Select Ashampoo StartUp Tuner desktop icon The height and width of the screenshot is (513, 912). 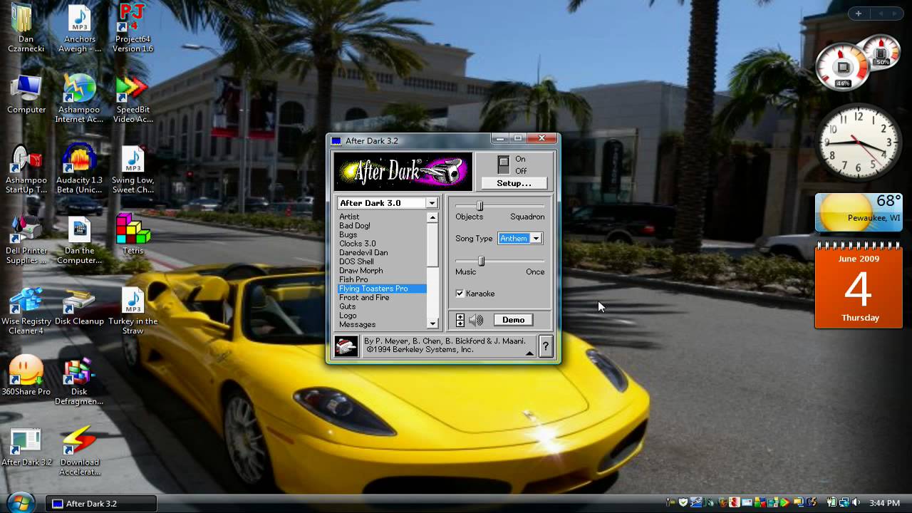pos(26,169)
